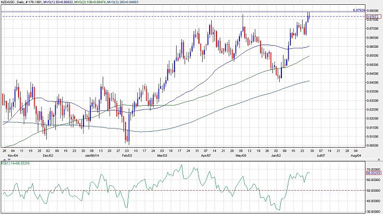Click the May/05 date label
The image size is (383, 214).
point(241,155)
